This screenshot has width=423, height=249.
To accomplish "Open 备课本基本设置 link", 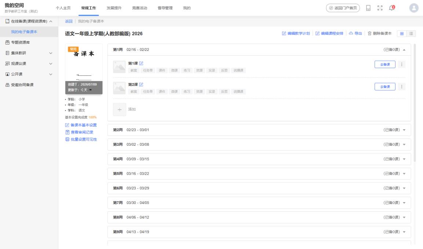I will coord(81,125).
